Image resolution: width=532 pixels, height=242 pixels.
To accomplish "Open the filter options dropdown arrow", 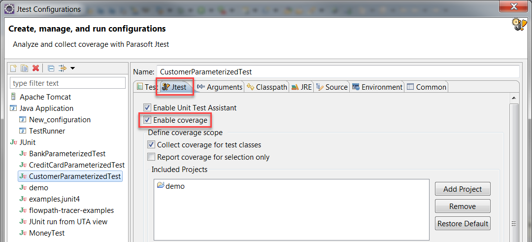I will pyautogui.click(x=72, y=69).
